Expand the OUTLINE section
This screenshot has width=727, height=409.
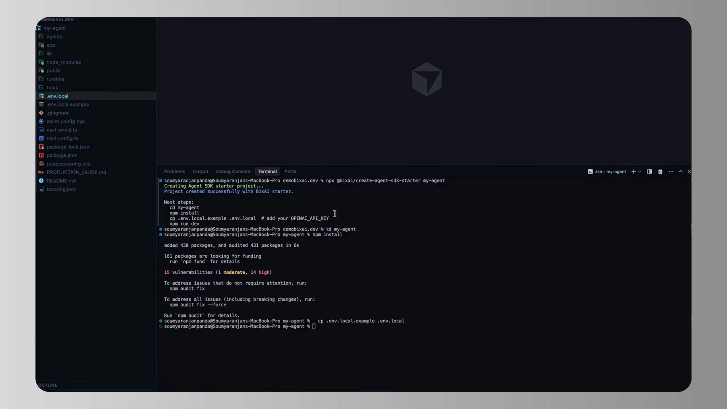pos(49,385)
